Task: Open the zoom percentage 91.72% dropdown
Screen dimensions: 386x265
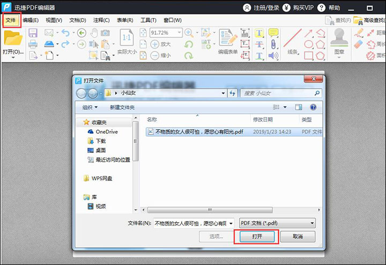Action: tap(179, 33)
